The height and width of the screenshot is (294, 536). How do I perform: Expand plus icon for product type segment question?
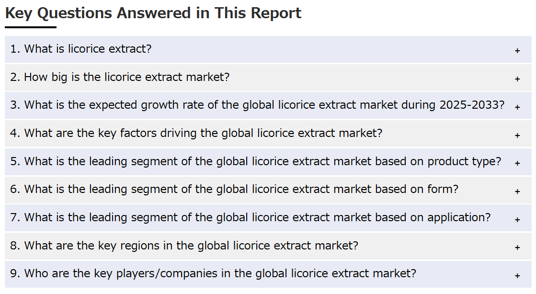click(517, 163)
